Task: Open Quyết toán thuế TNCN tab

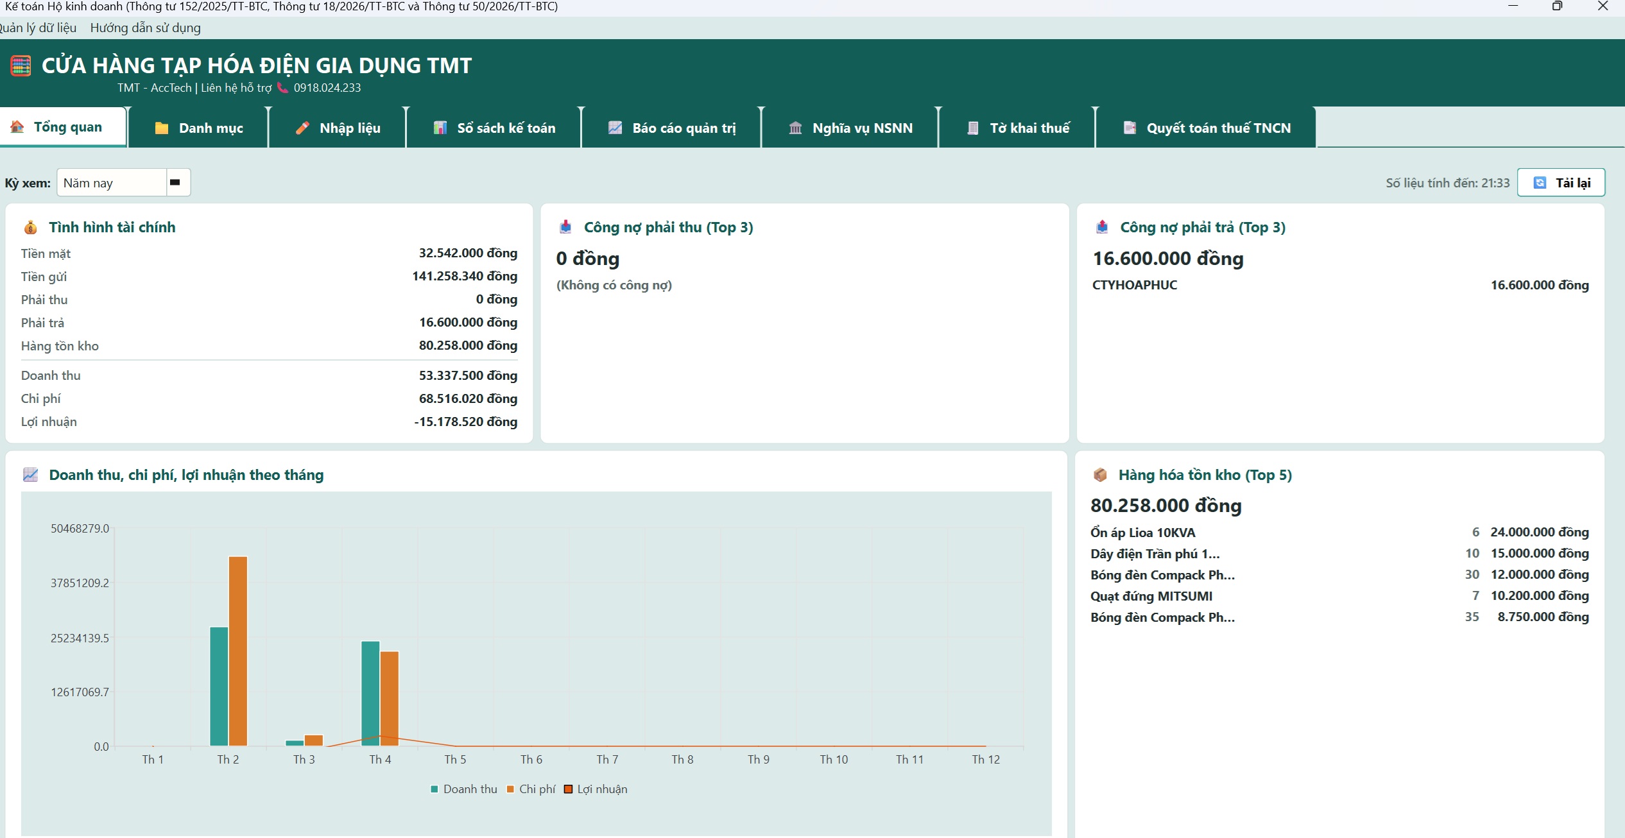Action: click(x=1207, y=128)
